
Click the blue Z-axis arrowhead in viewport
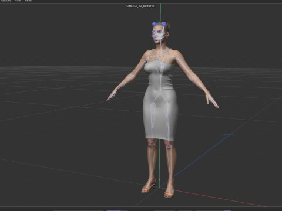[x=229, y=135]
